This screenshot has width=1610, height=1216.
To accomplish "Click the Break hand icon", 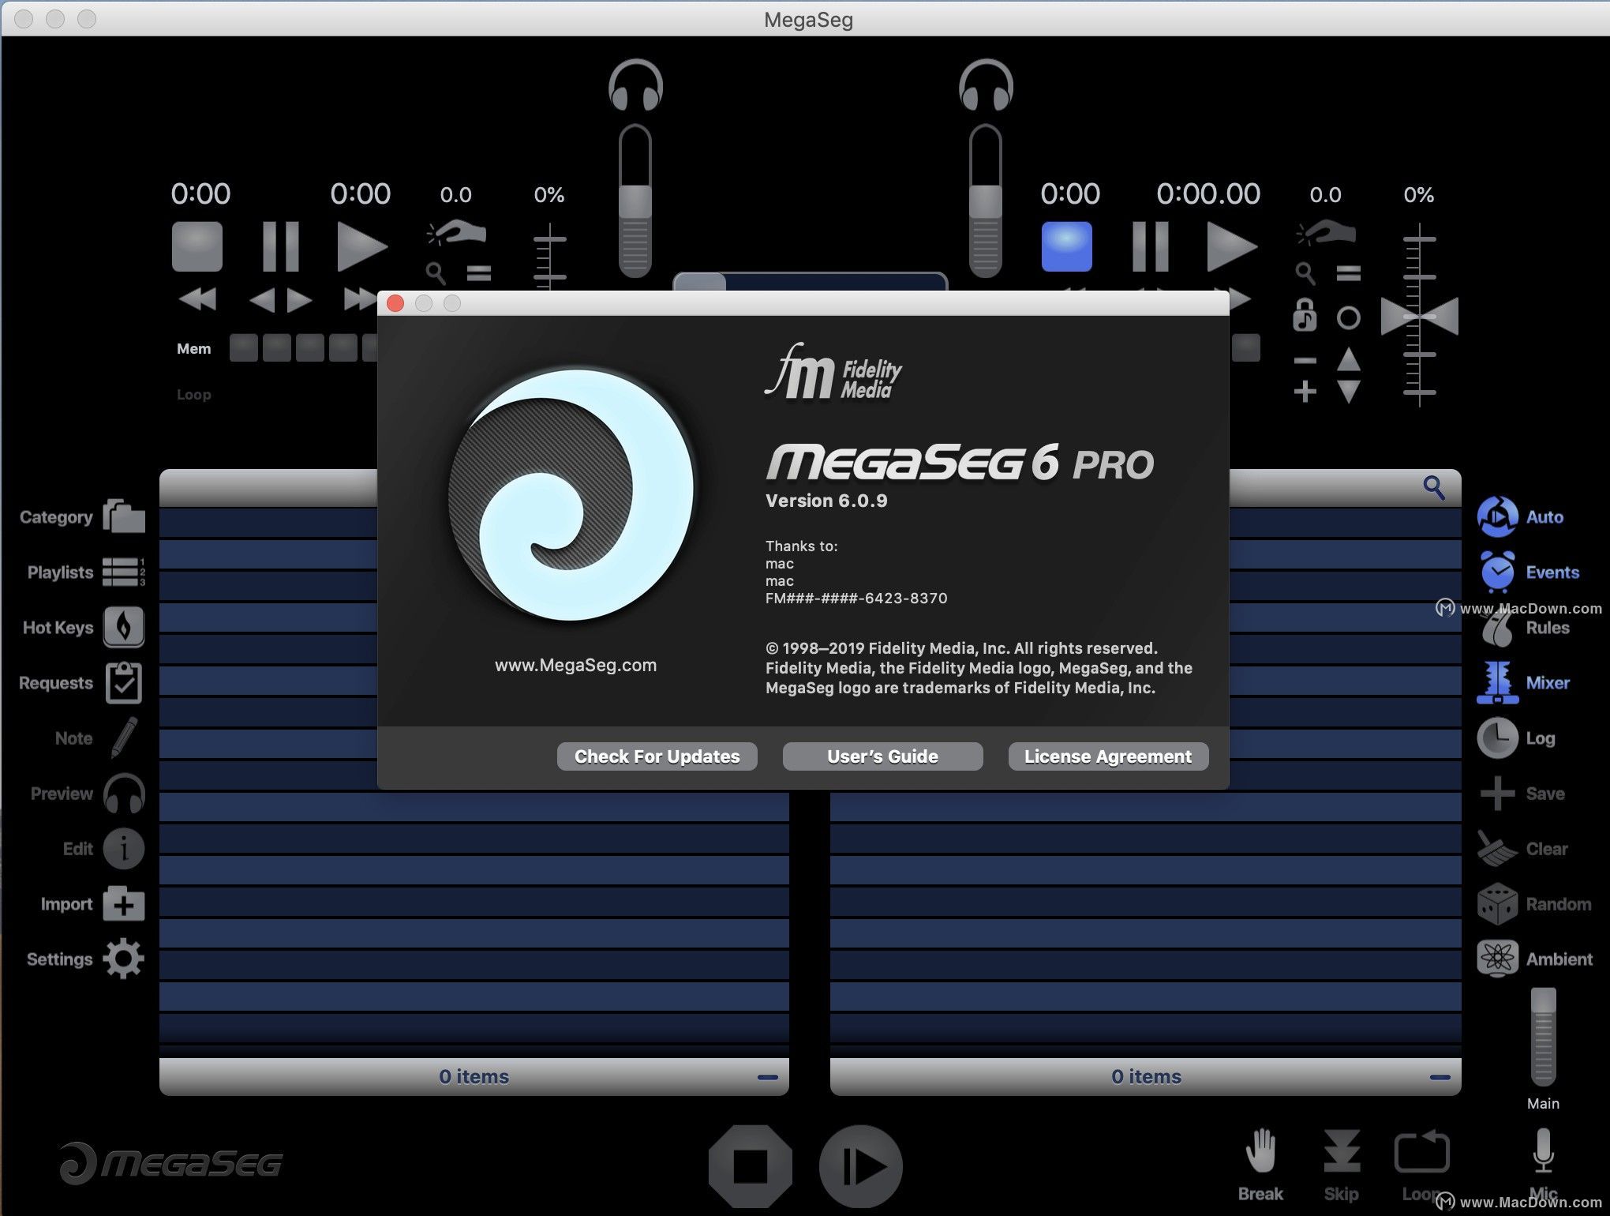I will coord(1261,1150).
